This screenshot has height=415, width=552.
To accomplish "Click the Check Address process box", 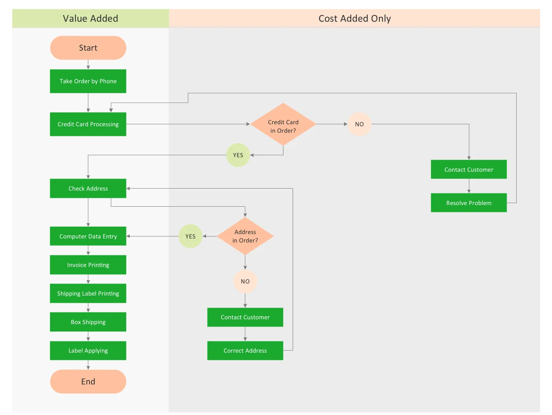I will (88, 189).
